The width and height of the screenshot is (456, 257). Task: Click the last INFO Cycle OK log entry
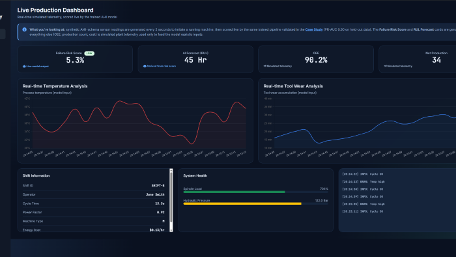pos(363,211)
